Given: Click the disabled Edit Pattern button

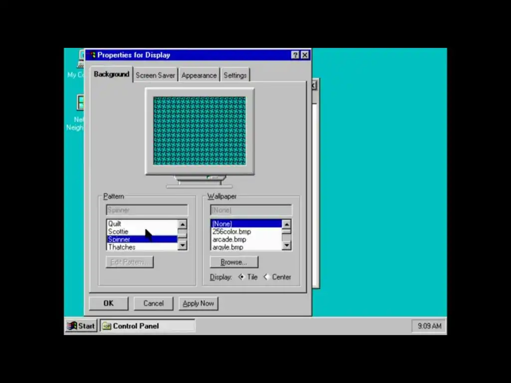Looking at the screenshot, I should [x=130, y=262].
